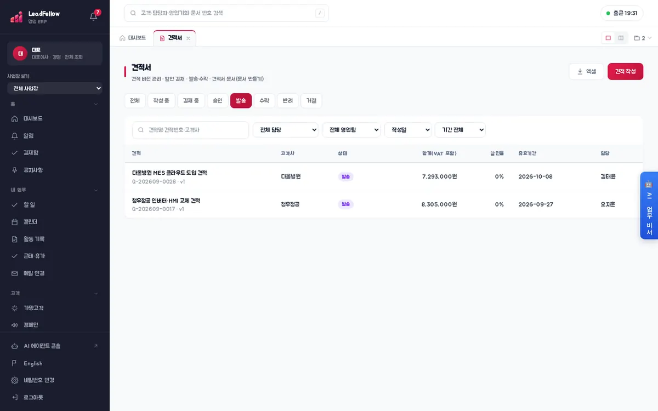This screenshot has height=411, width=658.
Task: Filter quotes by 결재 중 status
Action: (x=191, y=101)
